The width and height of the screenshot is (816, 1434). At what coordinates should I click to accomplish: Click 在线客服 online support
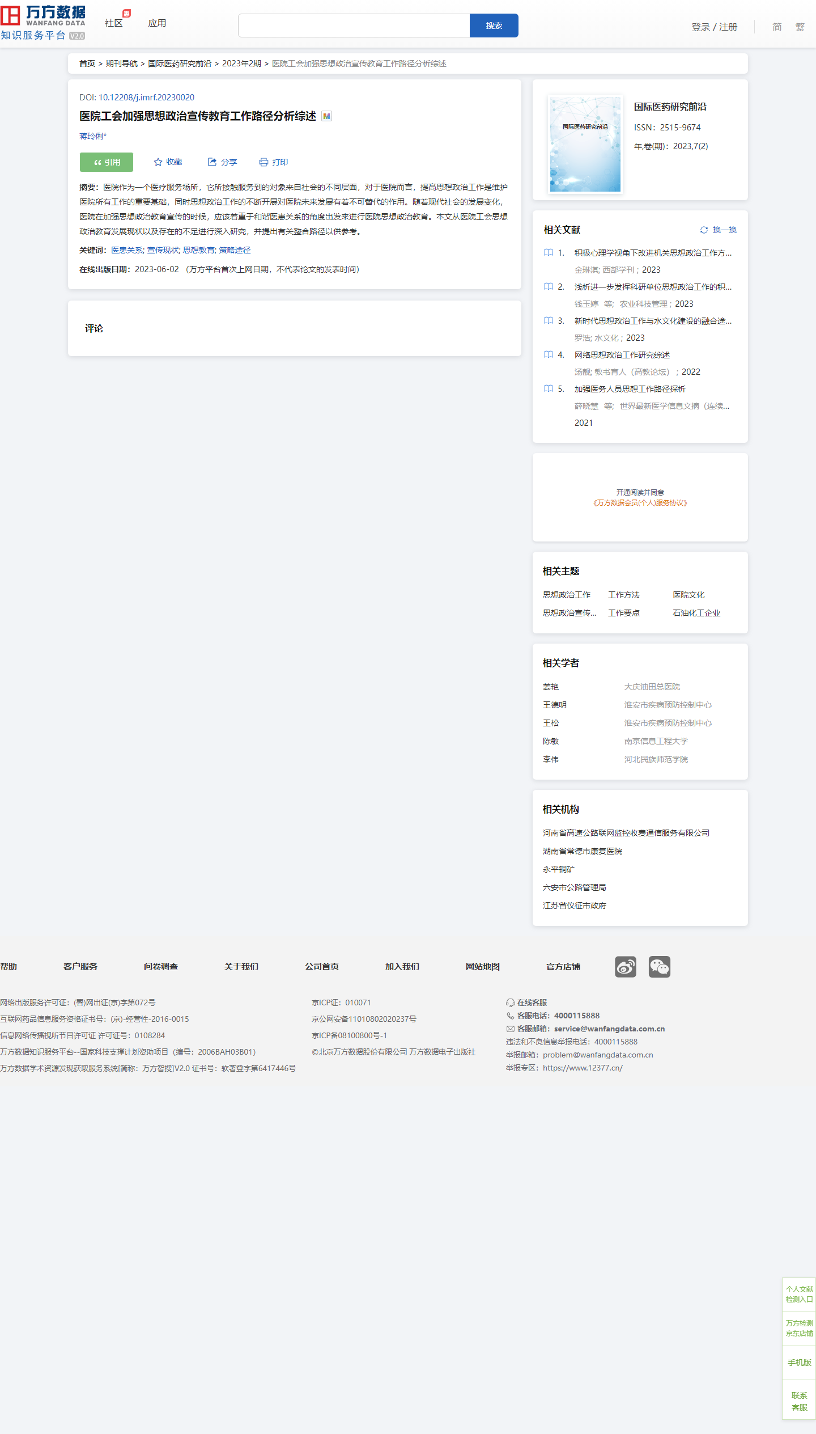click(x=526, y=1002)
